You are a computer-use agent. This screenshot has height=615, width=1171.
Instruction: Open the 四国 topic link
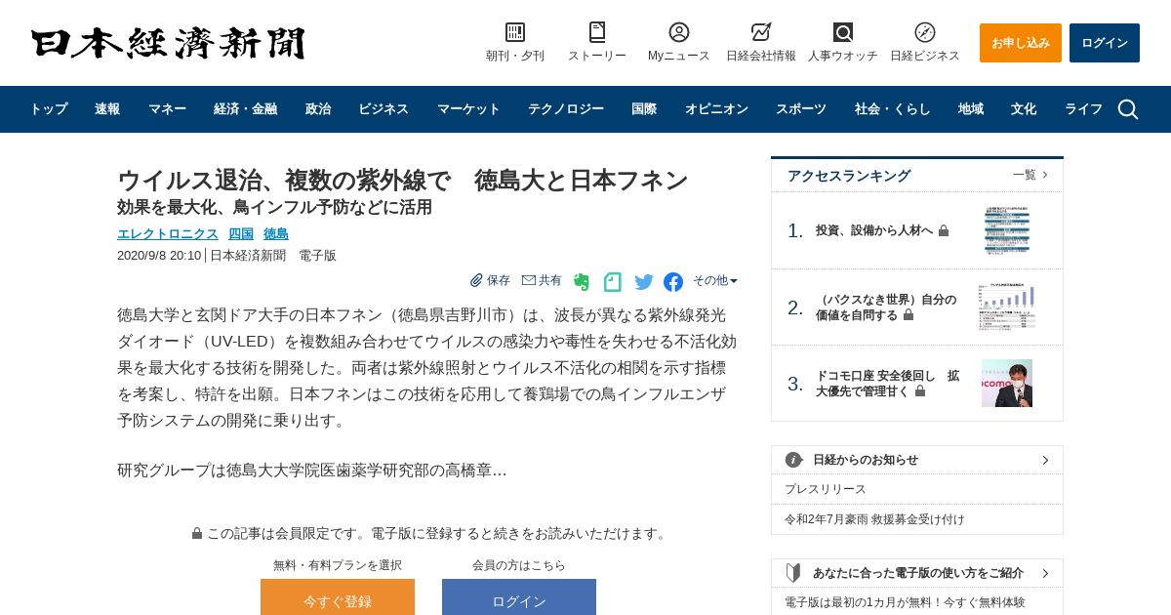[x=241, y=233]
